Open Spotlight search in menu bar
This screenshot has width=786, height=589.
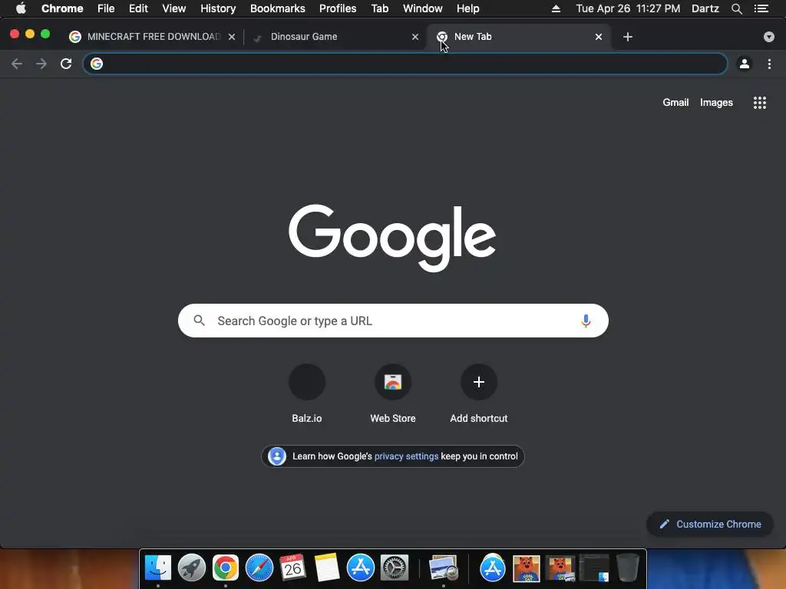736,8
